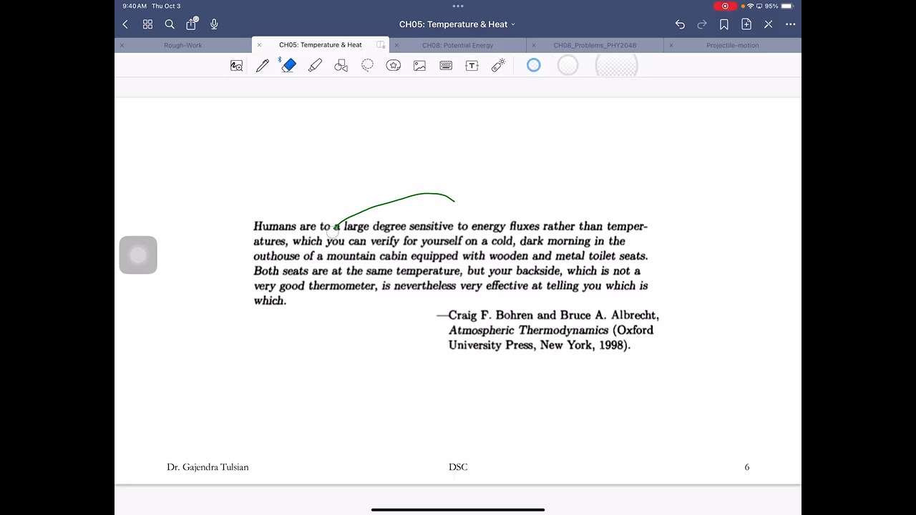Redo the last action

coord(702,24)
